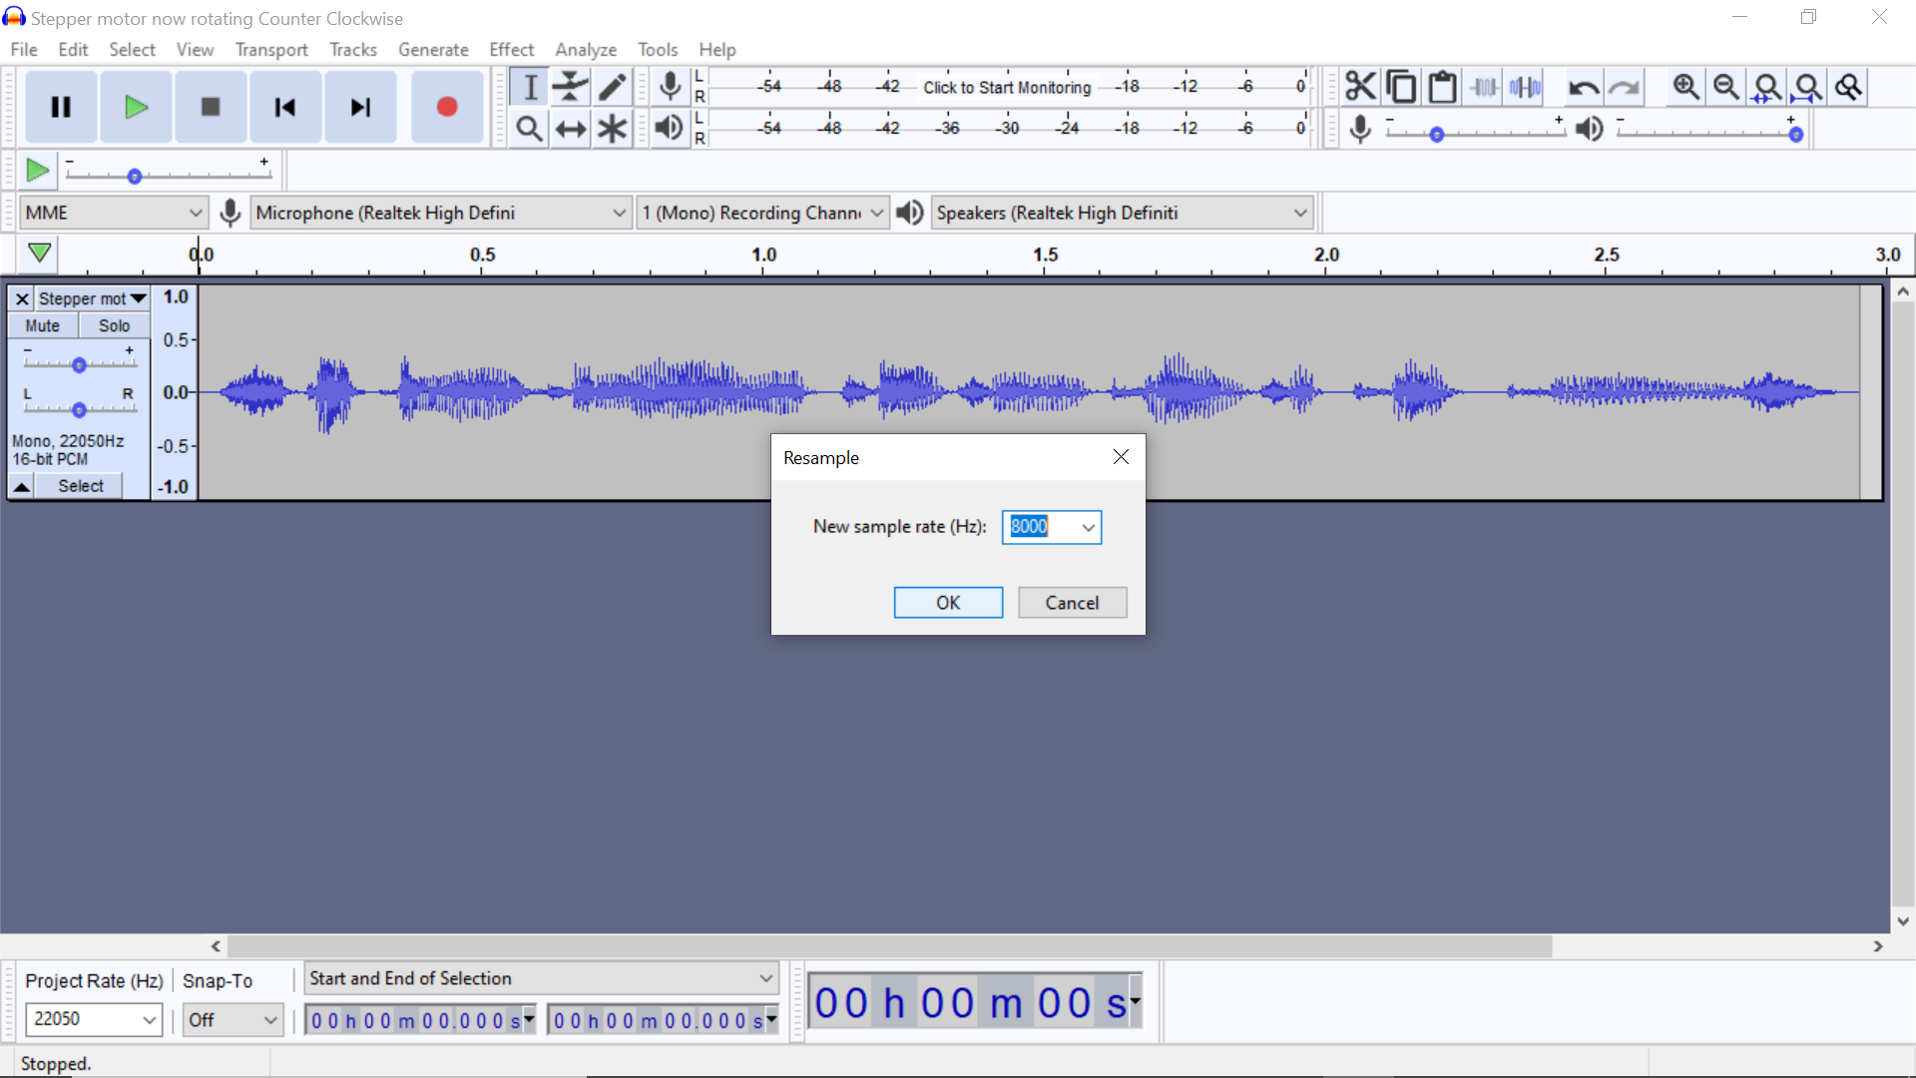Click the track gain slider handle
Screen dimensions: 1916x1078
coord(79,365)
